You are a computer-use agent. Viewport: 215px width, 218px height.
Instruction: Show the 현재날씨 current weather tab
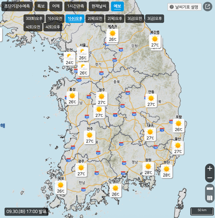pos(99,6)
